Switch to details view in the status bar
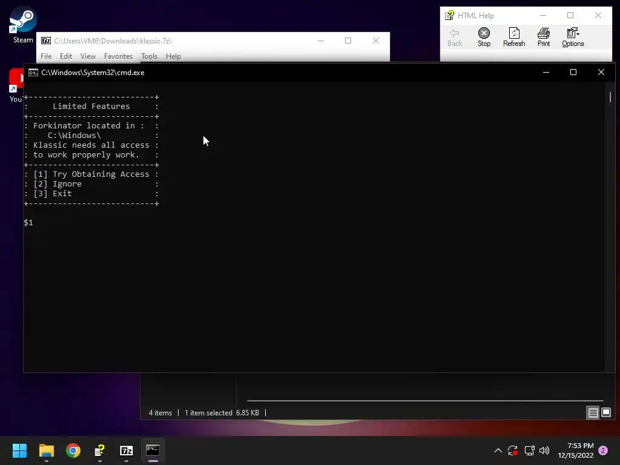Viewport: 620px width, 465px height. 593,413
